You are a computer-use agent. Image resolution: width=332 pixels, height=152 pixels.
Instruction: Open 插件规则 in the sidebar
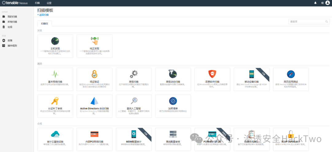point(12,45)
